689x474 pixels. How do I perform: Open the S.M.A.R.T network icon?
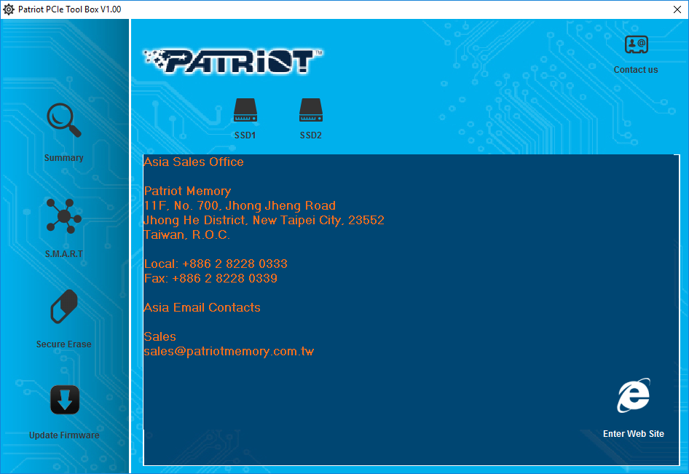pyautogui.click(x=64, y=216)
